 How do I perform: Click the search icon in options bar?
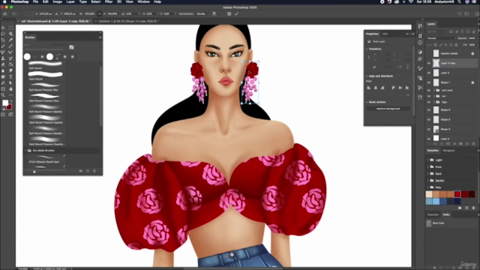tap(460, 13)
